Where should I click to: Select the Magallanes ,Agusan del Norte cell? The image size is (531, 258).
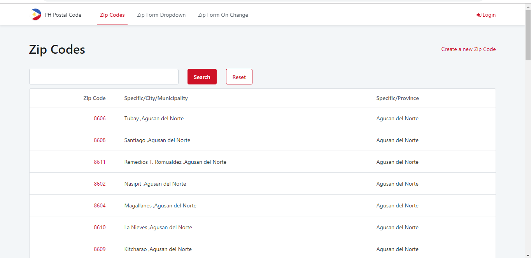[160, 205]
